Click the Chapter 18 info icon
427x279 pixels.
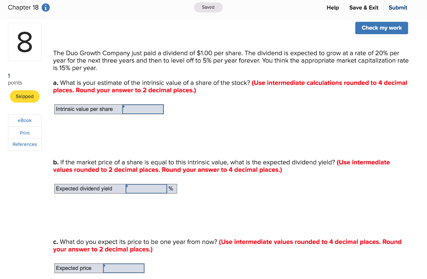(46, 8)
